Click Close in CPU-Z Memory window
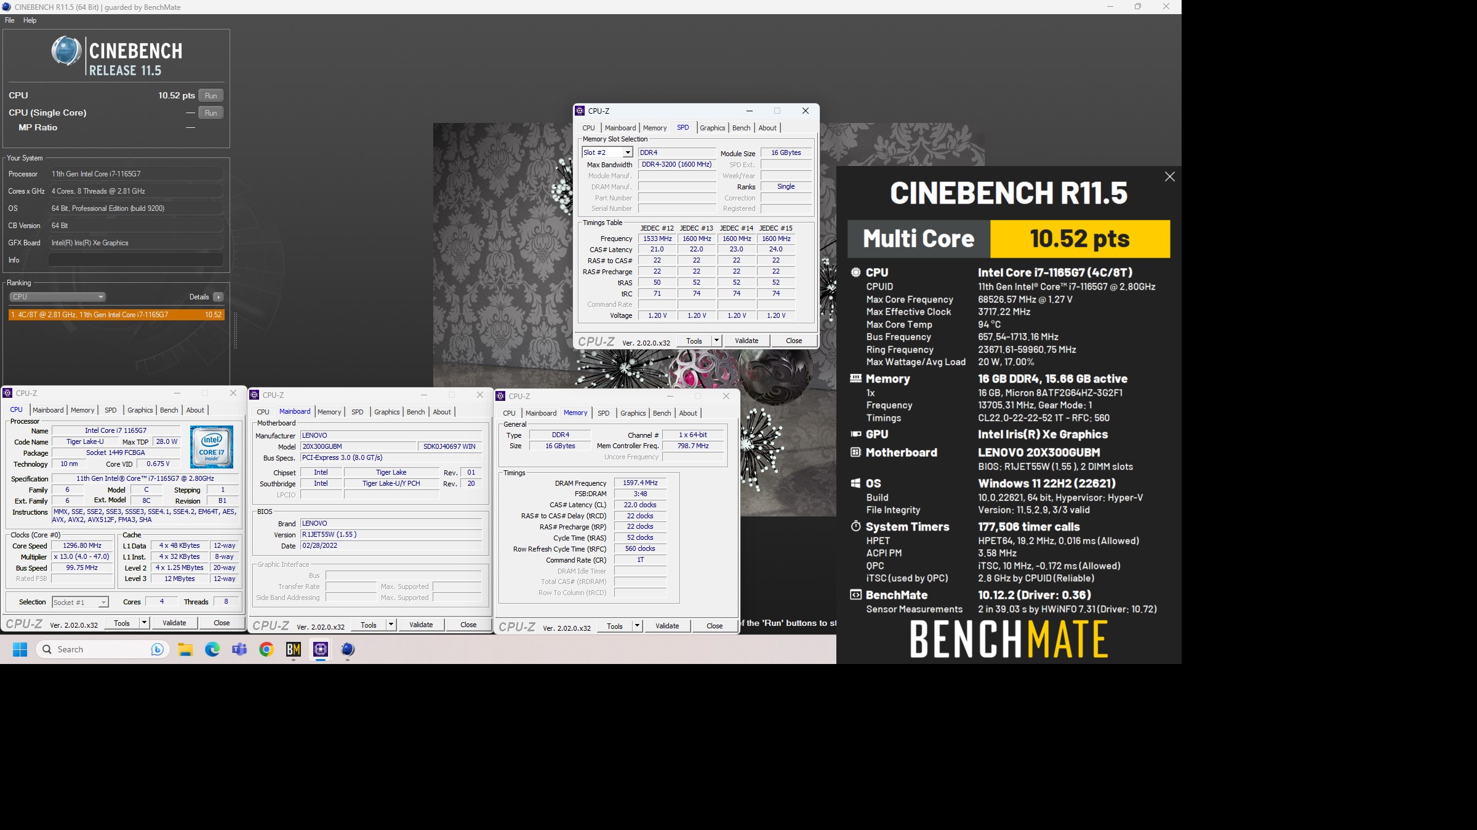Image resolution: width=1477 pixels, height=830 pixels. click(714, 626)
